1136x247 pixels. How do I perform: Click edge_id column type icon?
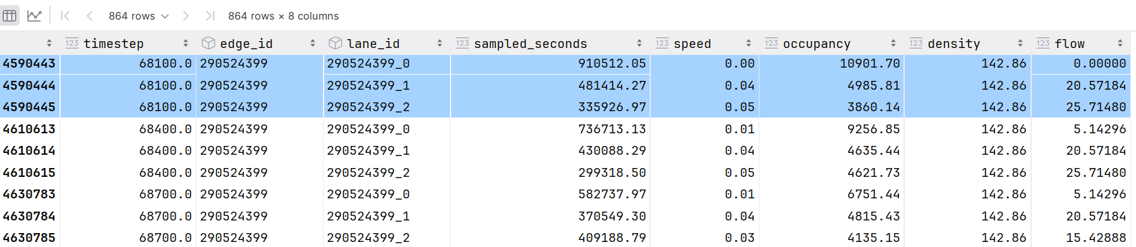click(208, 43)
